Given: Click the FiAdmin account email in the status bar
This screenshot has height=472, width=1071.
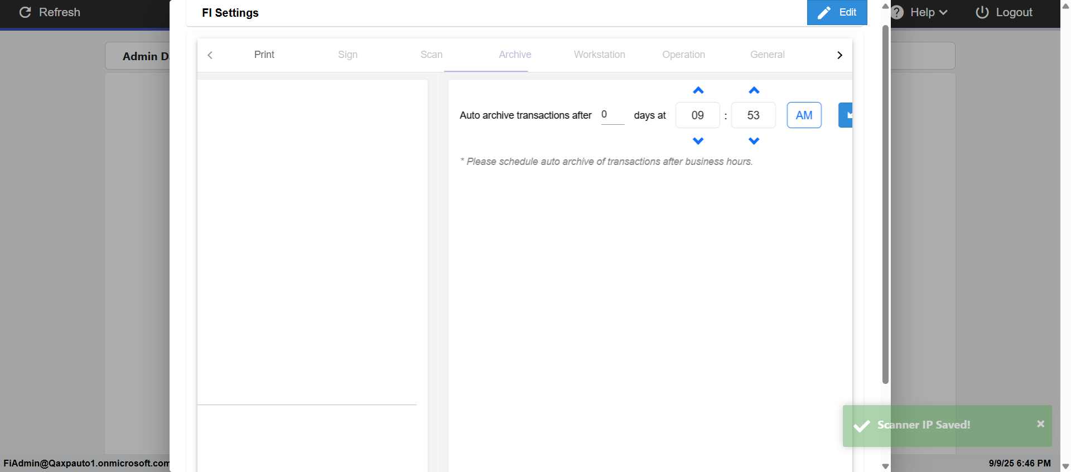Looking at the screenshot, I should coord(86,463).
